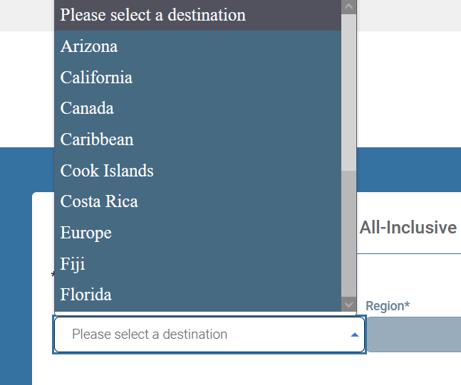Select the Caribbean destination option
Screen dimensions: 461x385
click(97, 139)
